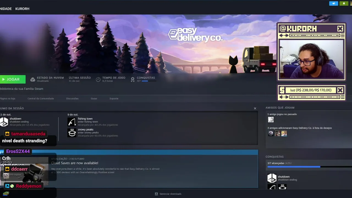The image size is (352, 198).
Task: Click the sidebar achievements 42% progress bar
Action: tap(310, 167)
